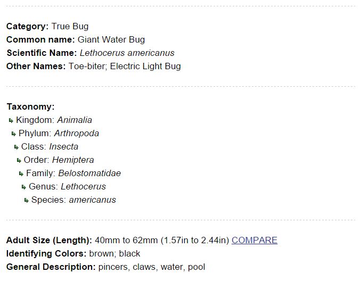Click the arrow icon beside Order
The width and height of the screenshot is (361, 281).
click(x=19, y=160)
